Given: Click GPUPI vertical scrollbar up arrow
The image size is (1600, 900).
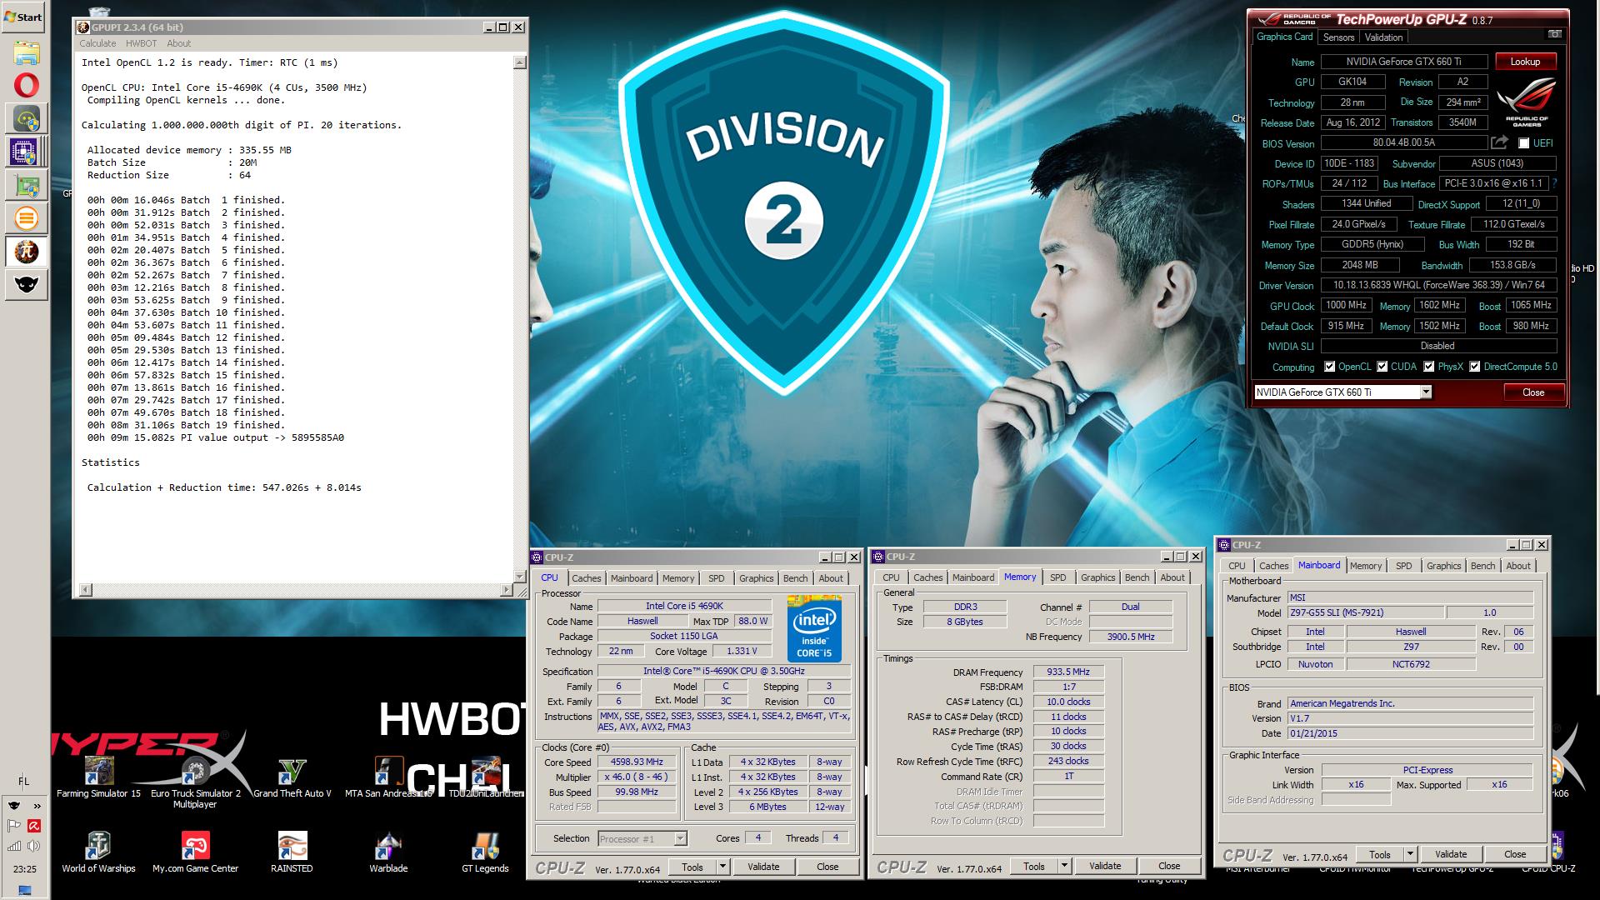Looking at the screenshot, I should tap(519, 62).
